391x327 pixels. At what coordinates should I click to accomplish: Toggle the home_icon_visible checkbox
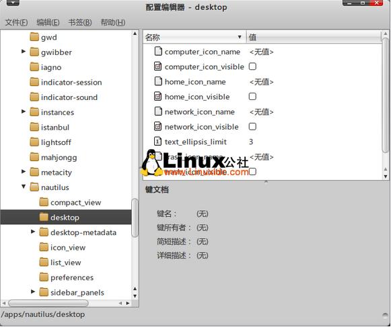tap(252, 96)
